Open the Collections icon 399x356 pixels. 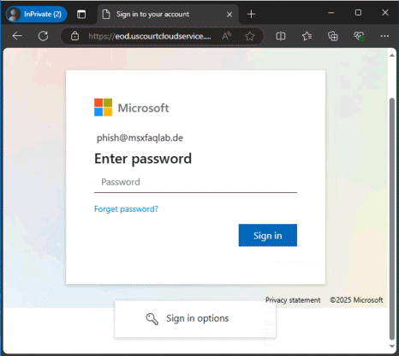[x=333, y=36]
